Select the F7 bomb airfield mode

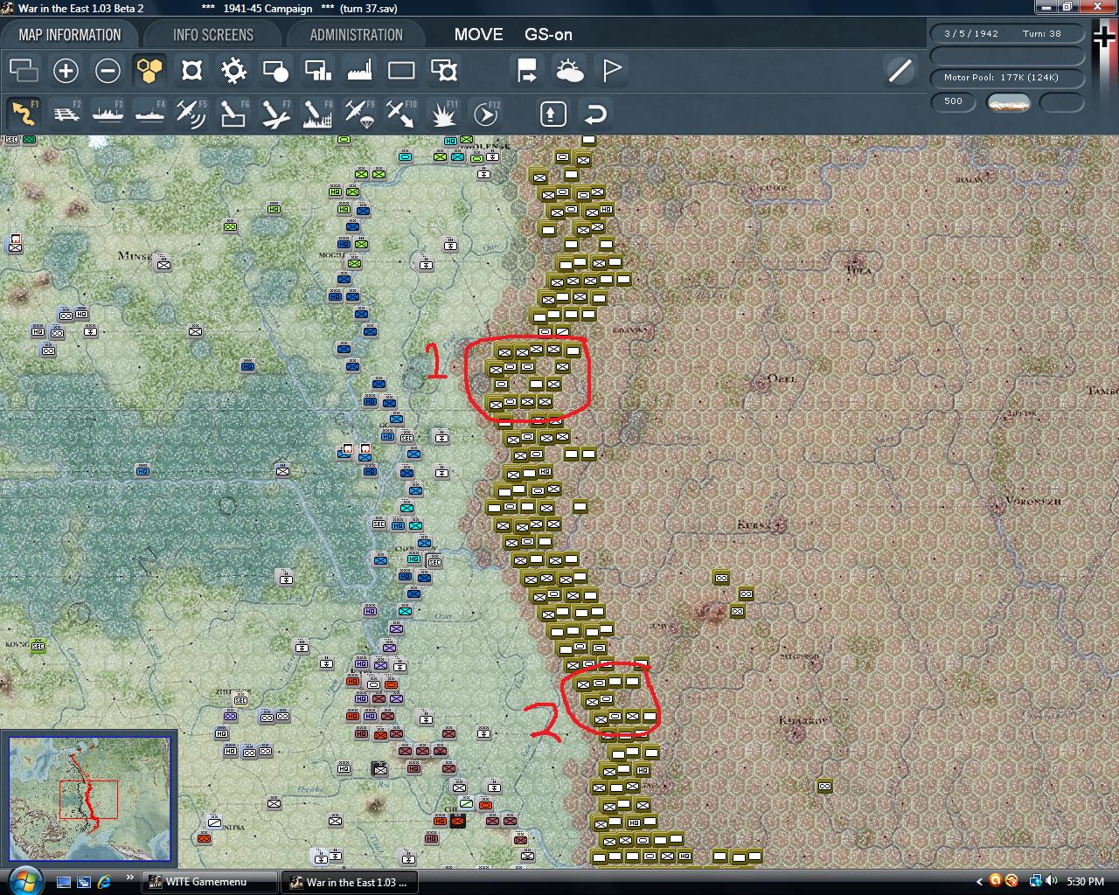[x=275, y=114]
